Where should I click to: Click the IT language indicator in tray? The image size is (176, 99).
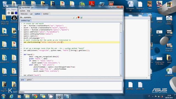(149, 96)
